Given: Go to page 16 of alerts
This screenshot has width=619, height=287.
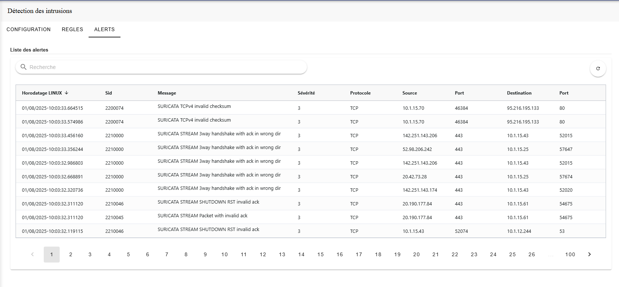Looking at the screenshot, I should pos(340,254).
